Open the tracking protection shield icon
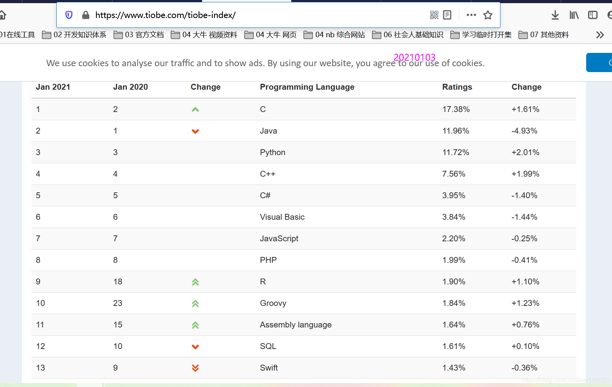Screen dimensions: 612x387 [x=69, y=15]
